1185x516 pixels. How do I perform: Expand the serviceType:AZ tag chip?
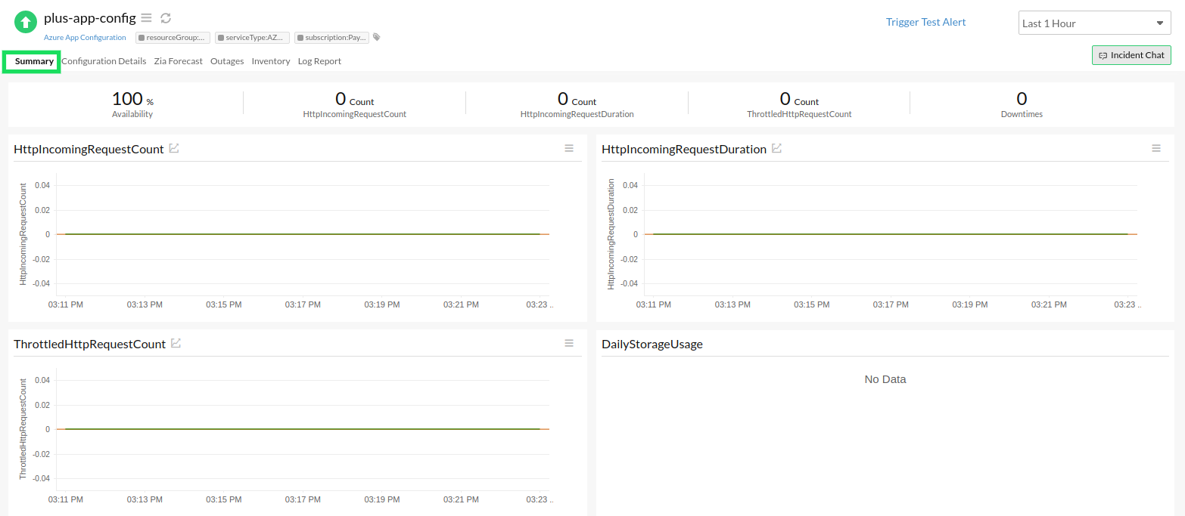click(x=253, y=37)
